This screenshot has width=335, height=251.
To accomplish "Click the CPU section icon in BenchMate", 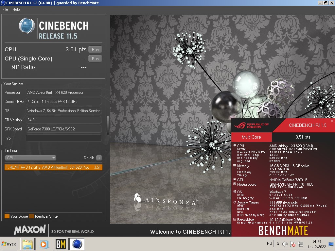I will coord(235,145).
